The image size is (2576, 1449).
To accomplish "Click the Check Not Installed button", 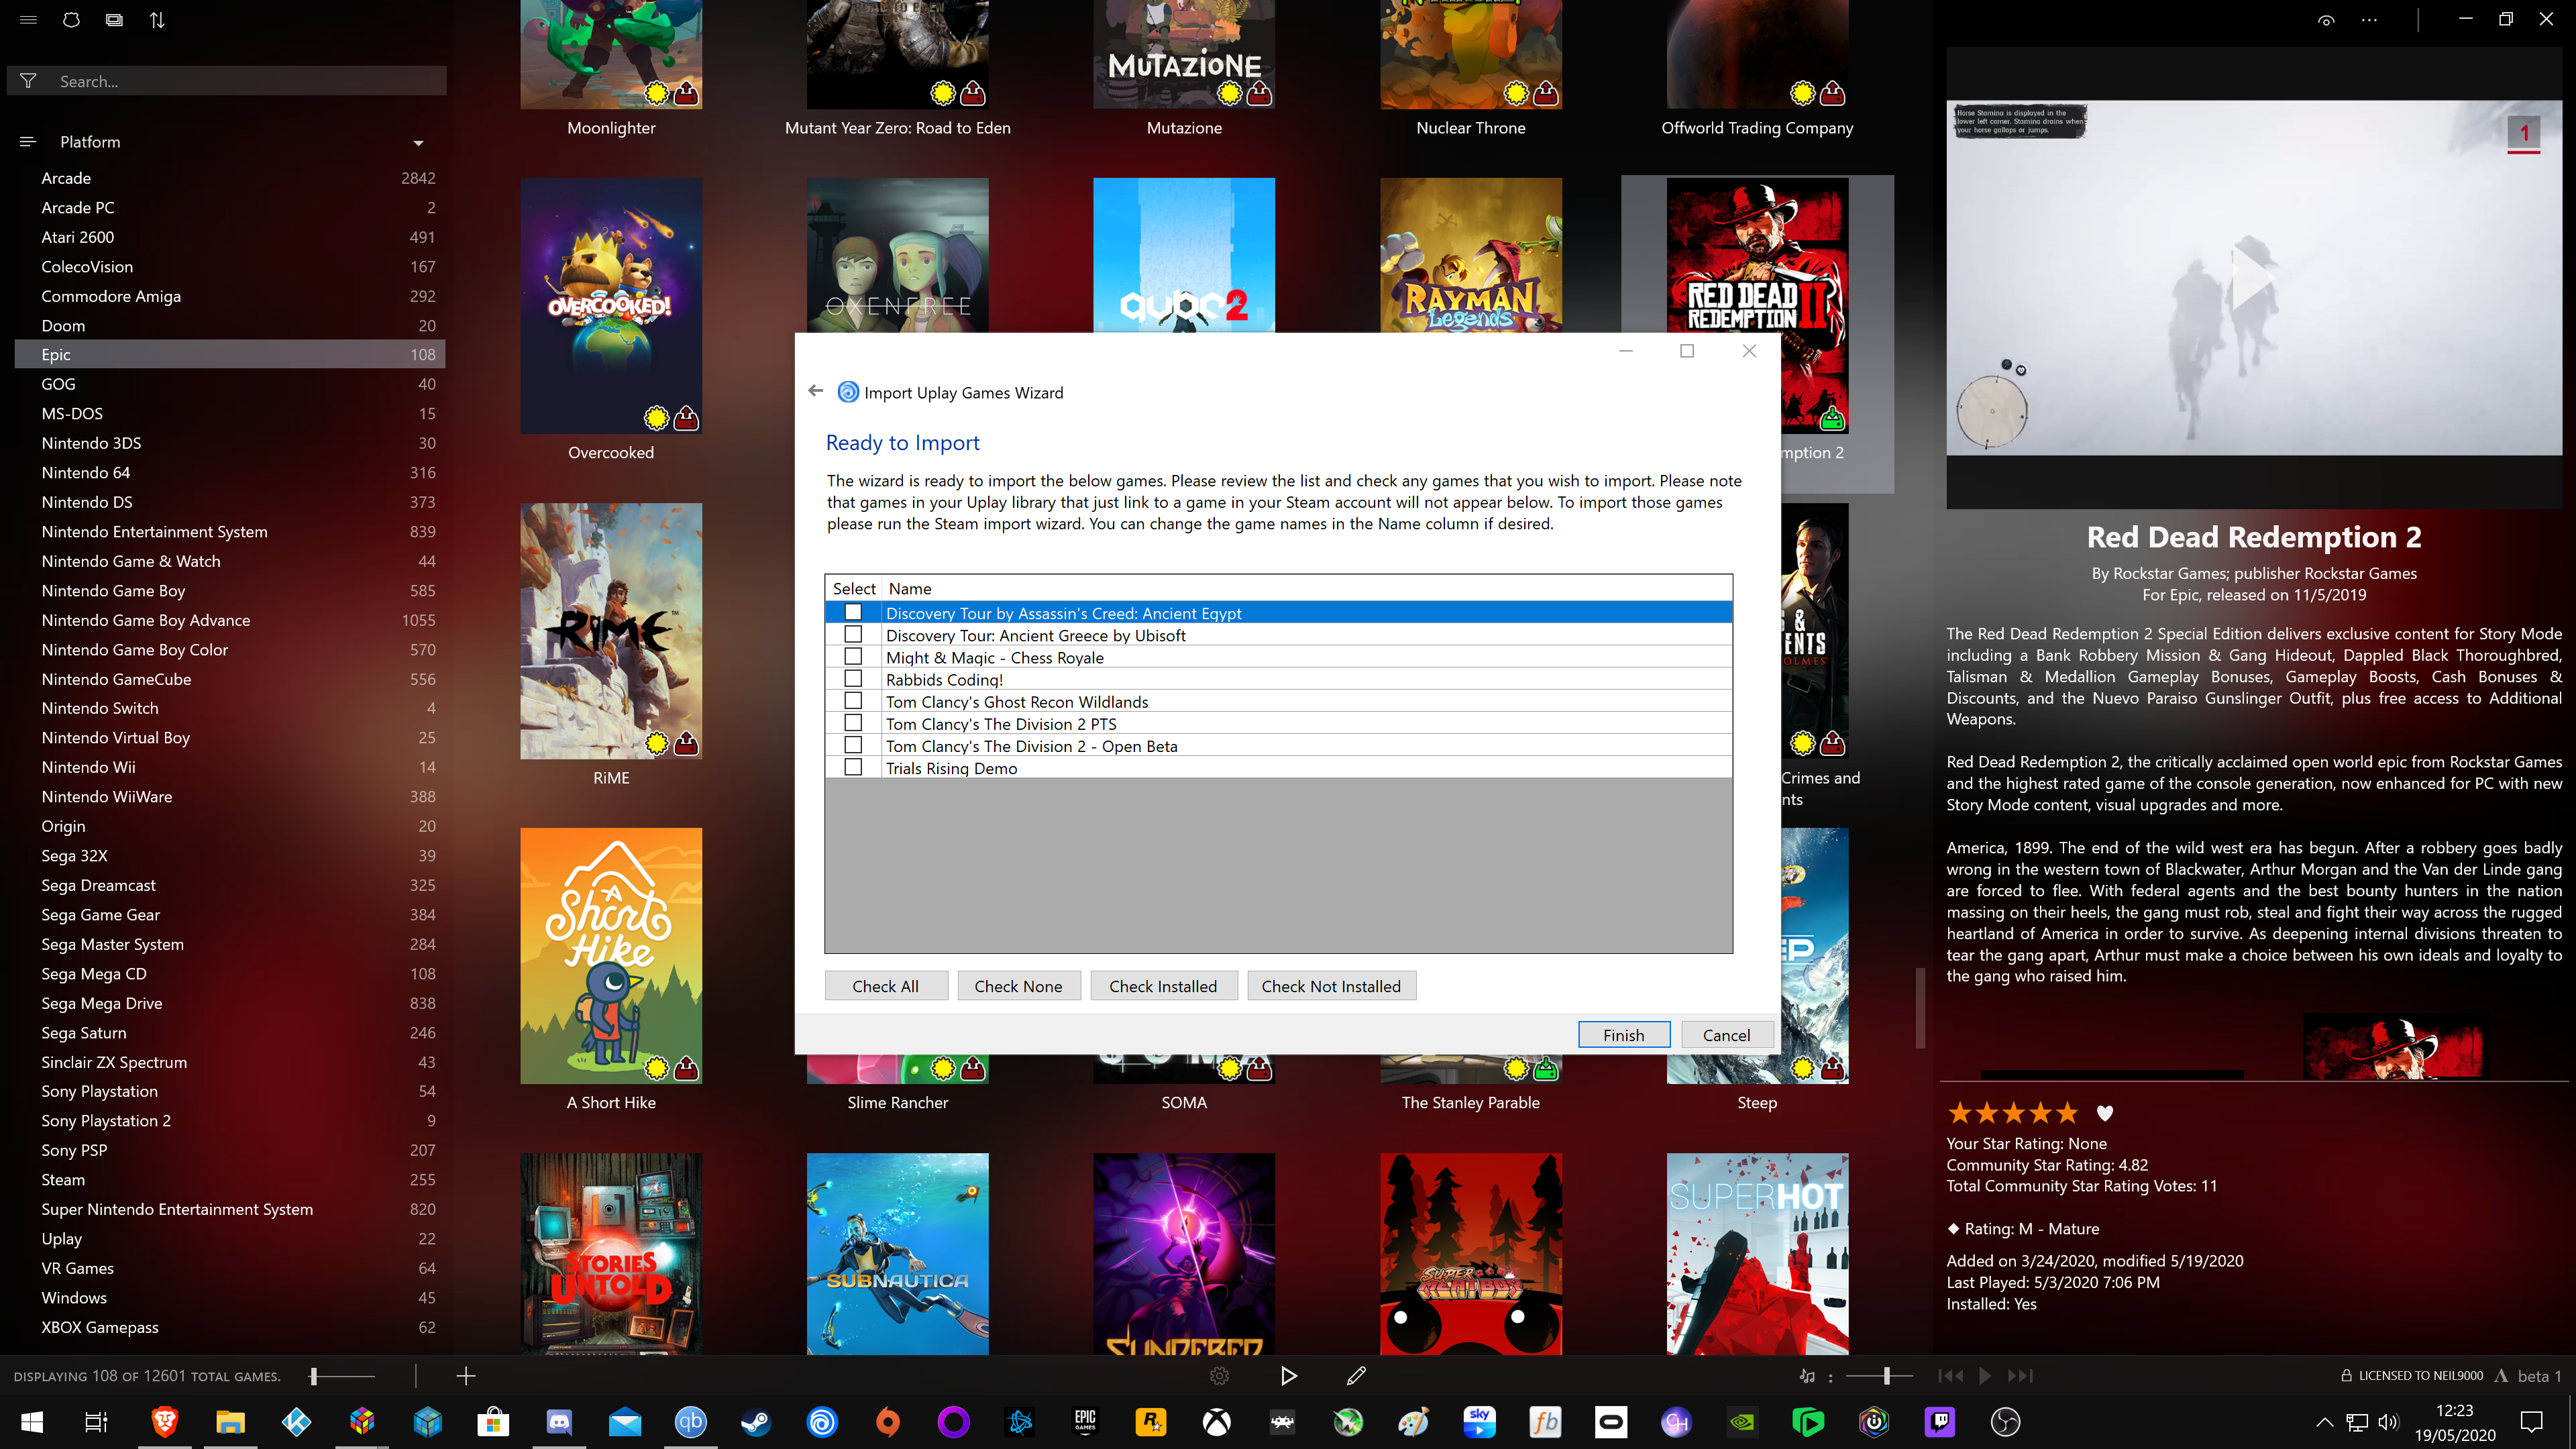I will tap(1331, 986).
